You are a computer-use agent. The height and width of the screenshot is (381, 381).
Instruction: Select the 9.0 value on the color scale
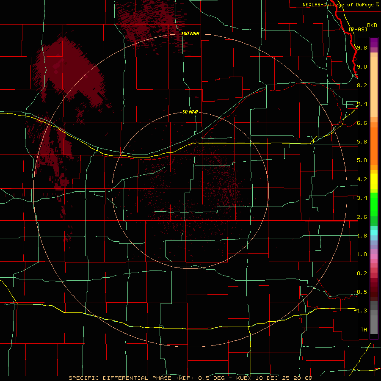click(x=362, y=66)
